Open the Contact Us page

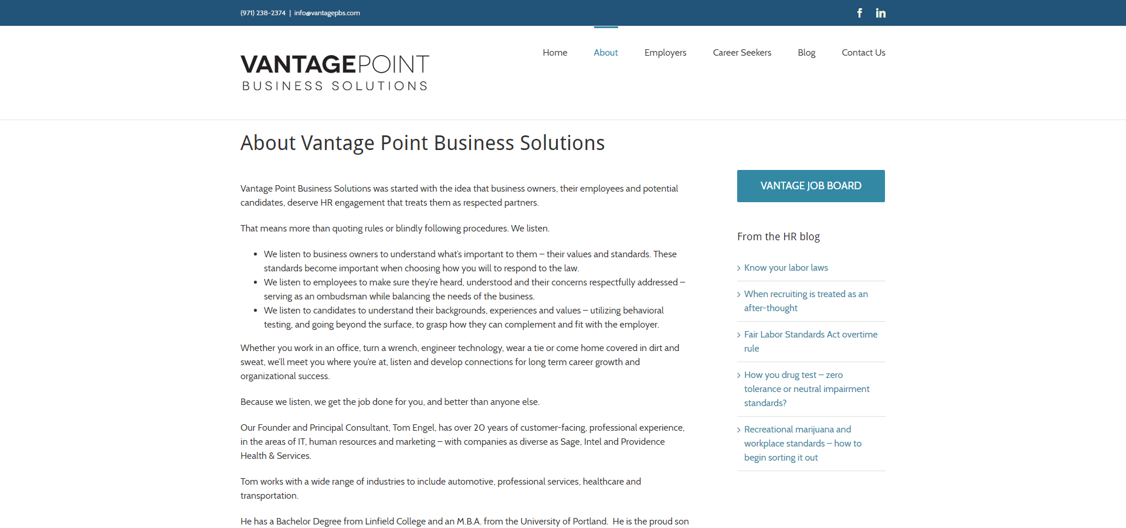tap(863, 53)
